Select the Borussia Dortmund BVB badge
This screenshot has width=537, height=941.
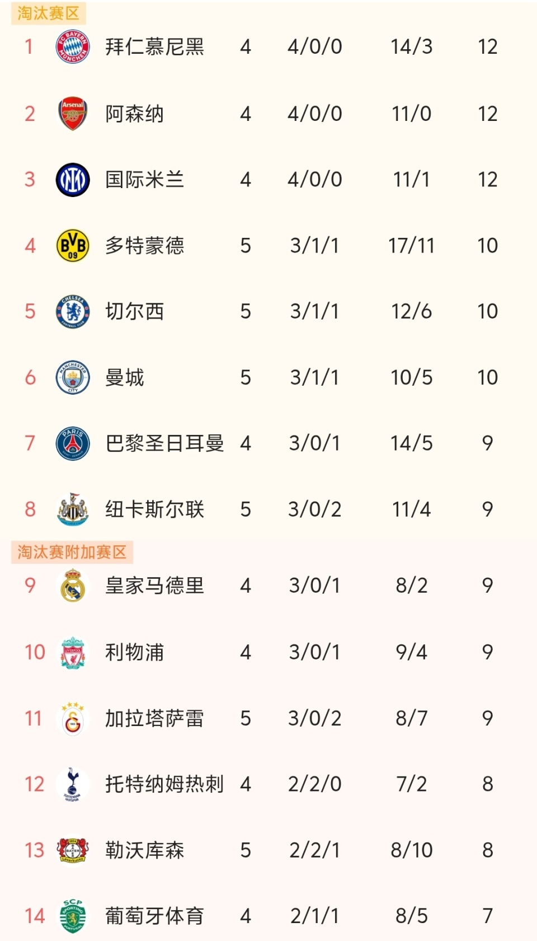click(x=73, y=245)
